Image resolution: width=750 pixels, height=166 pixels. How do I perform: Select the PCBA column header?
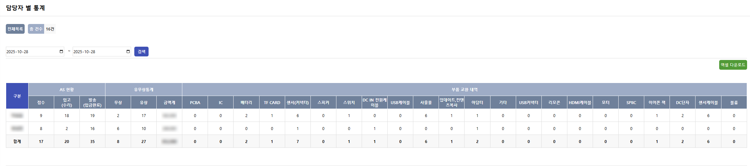point(195,102)
